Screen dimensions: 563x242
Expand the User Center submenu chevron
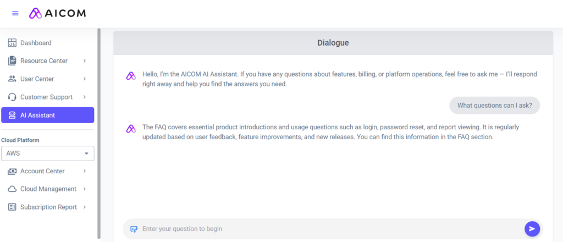coord(85,79)
